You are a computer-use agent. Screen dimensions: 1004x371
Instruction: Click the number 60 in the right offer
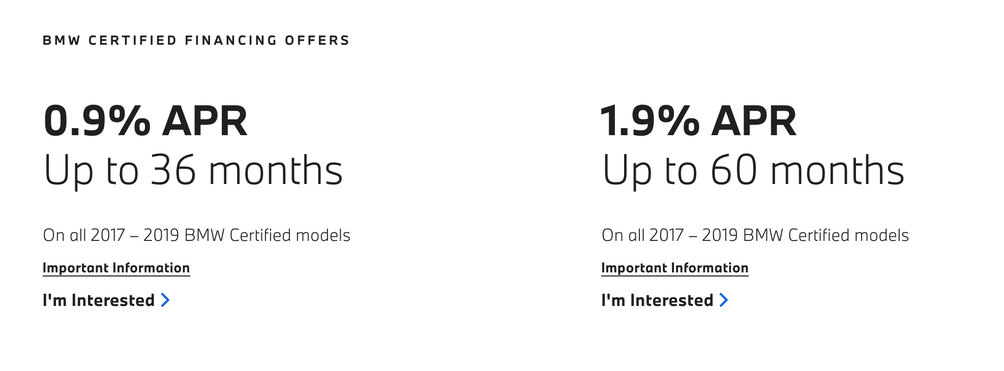[x=734, y=170]
